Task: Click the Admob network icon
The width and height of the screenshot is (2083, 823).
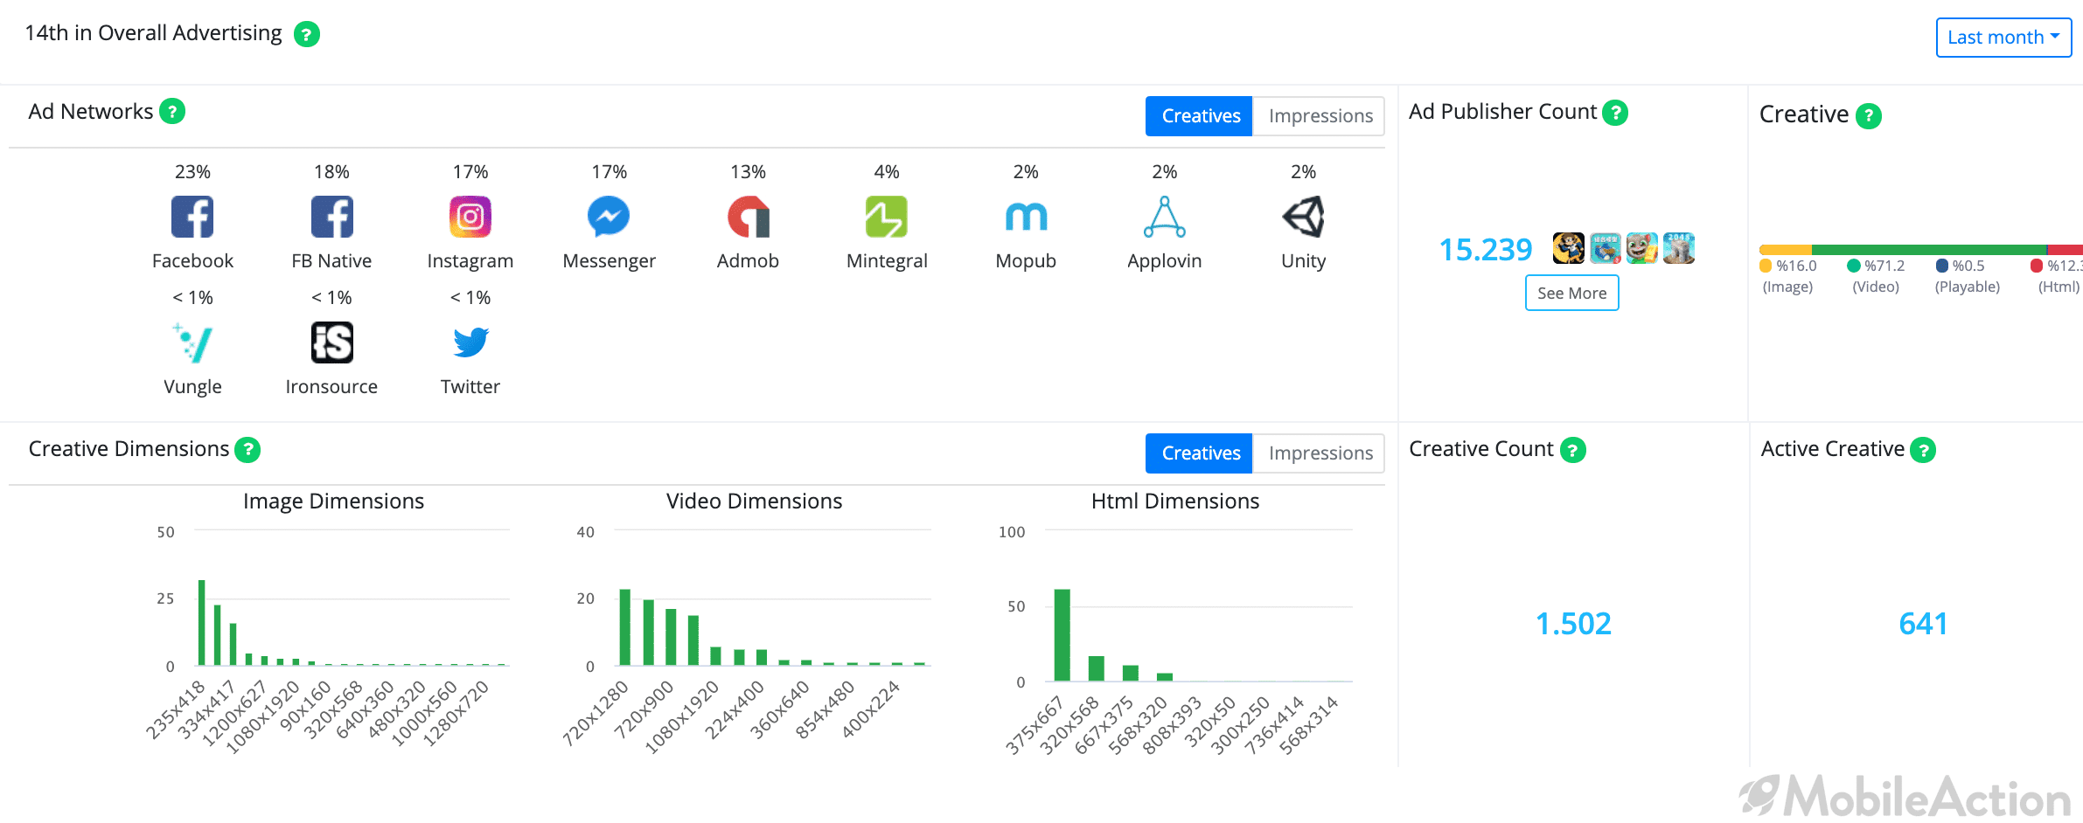Action: click(x=749, y=217)
